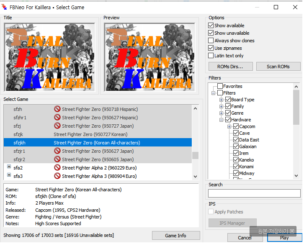This screenshot has width=304, height=244.
Task: Click Play to launch the game
Action: tap(284, 238)
